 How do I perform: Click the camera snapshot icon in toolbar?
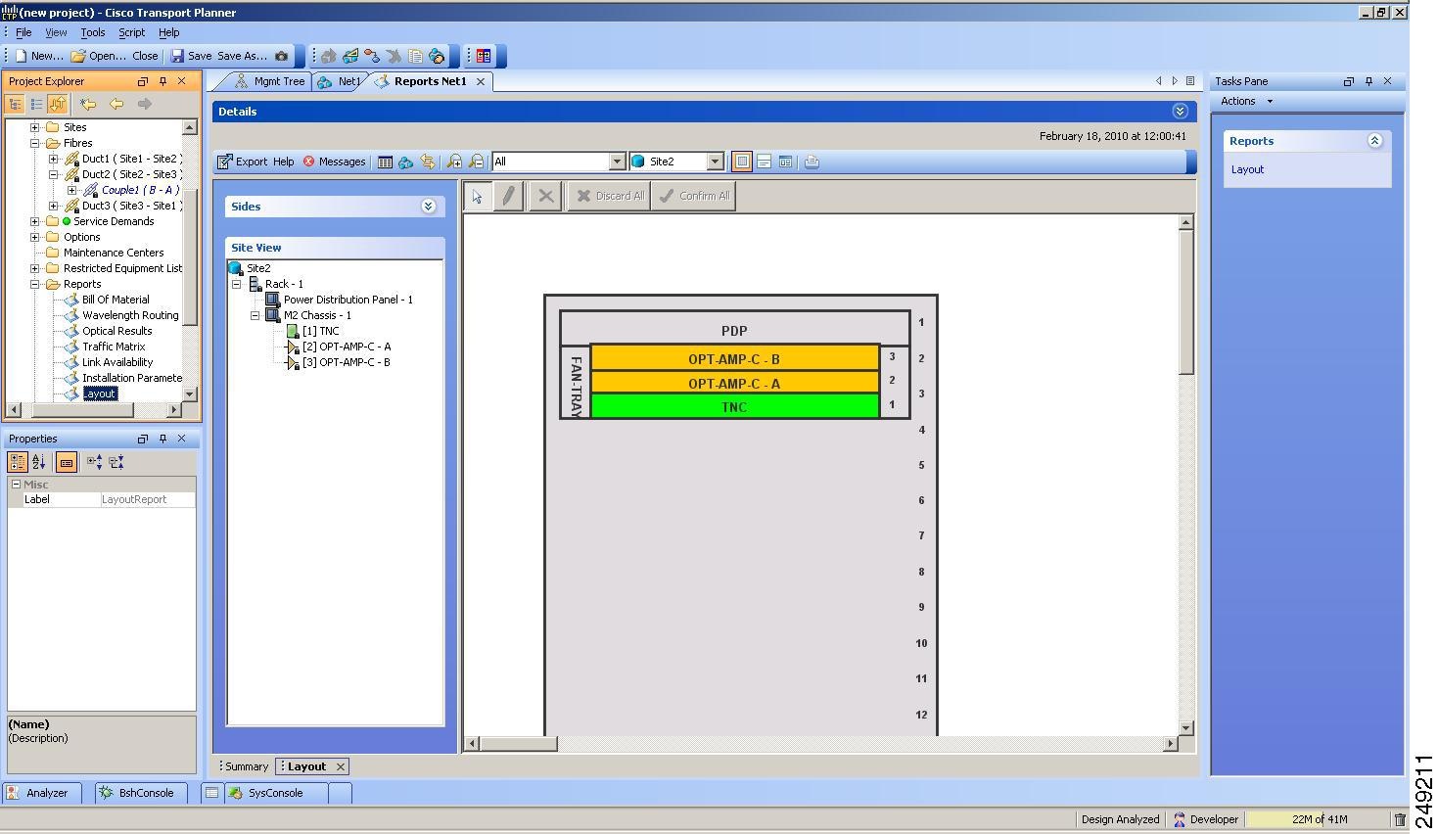tap(282, 57)
